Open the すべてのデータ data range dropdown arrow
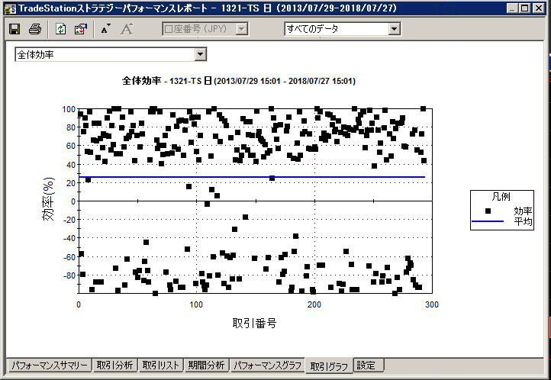 [395, 29]
